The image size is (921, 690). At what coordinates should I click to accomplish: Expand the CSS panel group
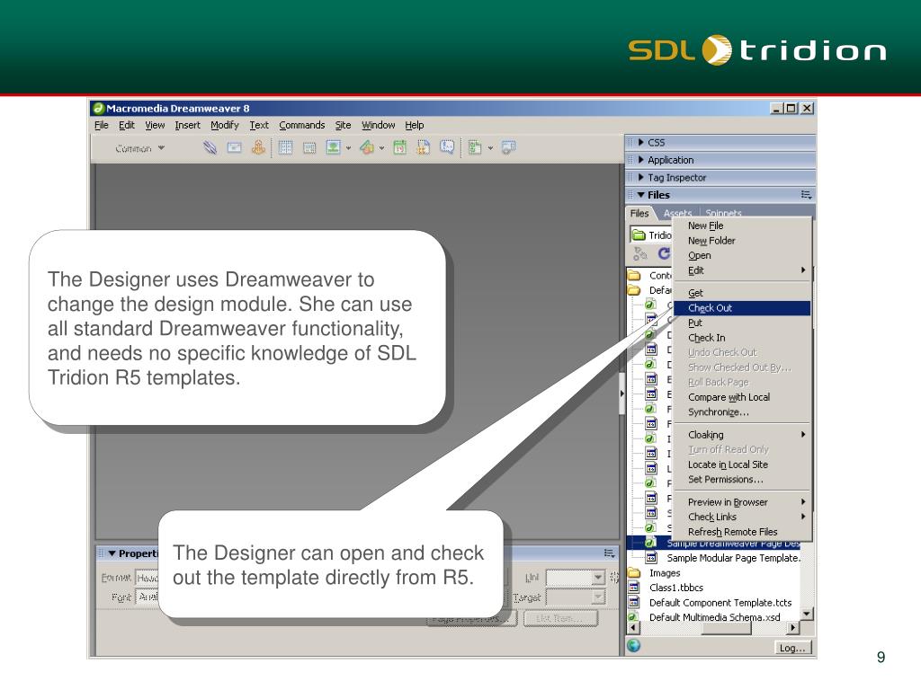coord(641,142)
